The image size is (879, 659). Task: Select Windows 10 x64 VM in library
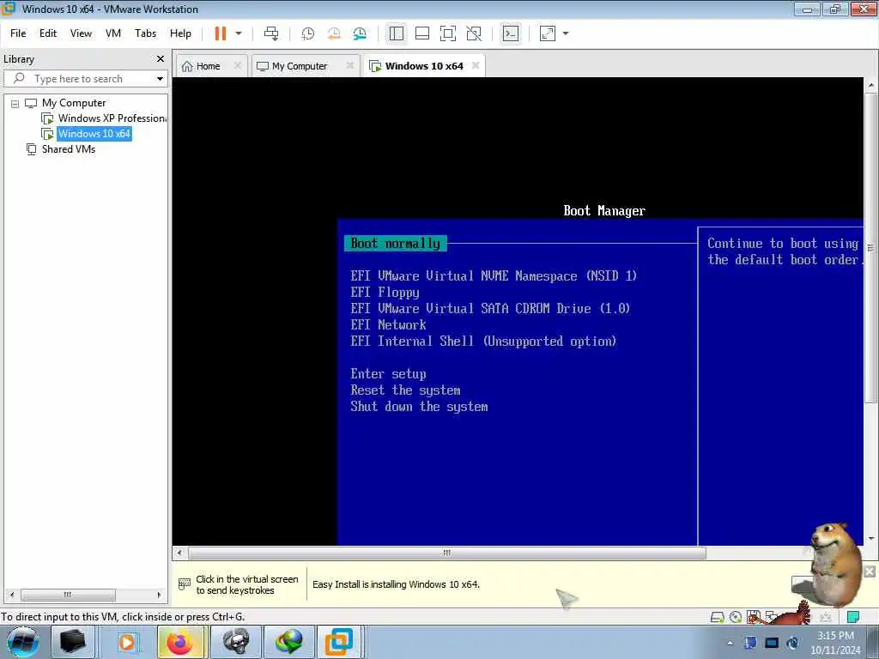[94, 134]
